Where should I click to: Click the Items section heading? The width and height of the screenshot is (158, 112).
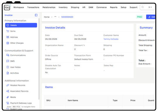point(49,87)
